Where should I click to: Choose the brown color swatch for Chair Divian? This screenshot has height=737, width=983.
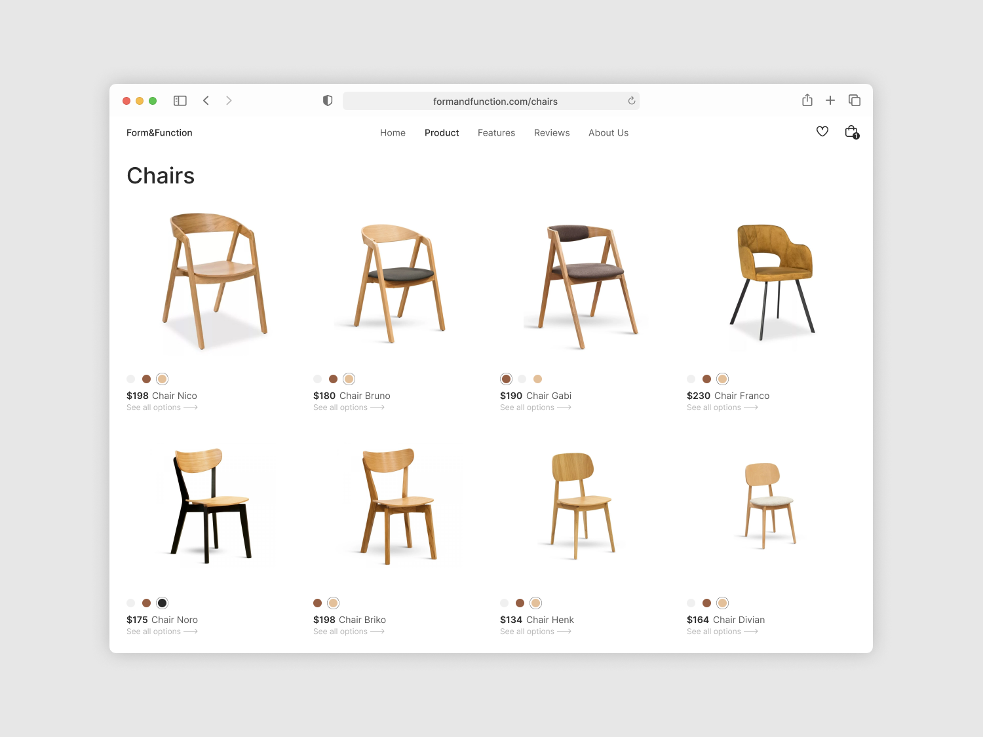pos(707,603)
